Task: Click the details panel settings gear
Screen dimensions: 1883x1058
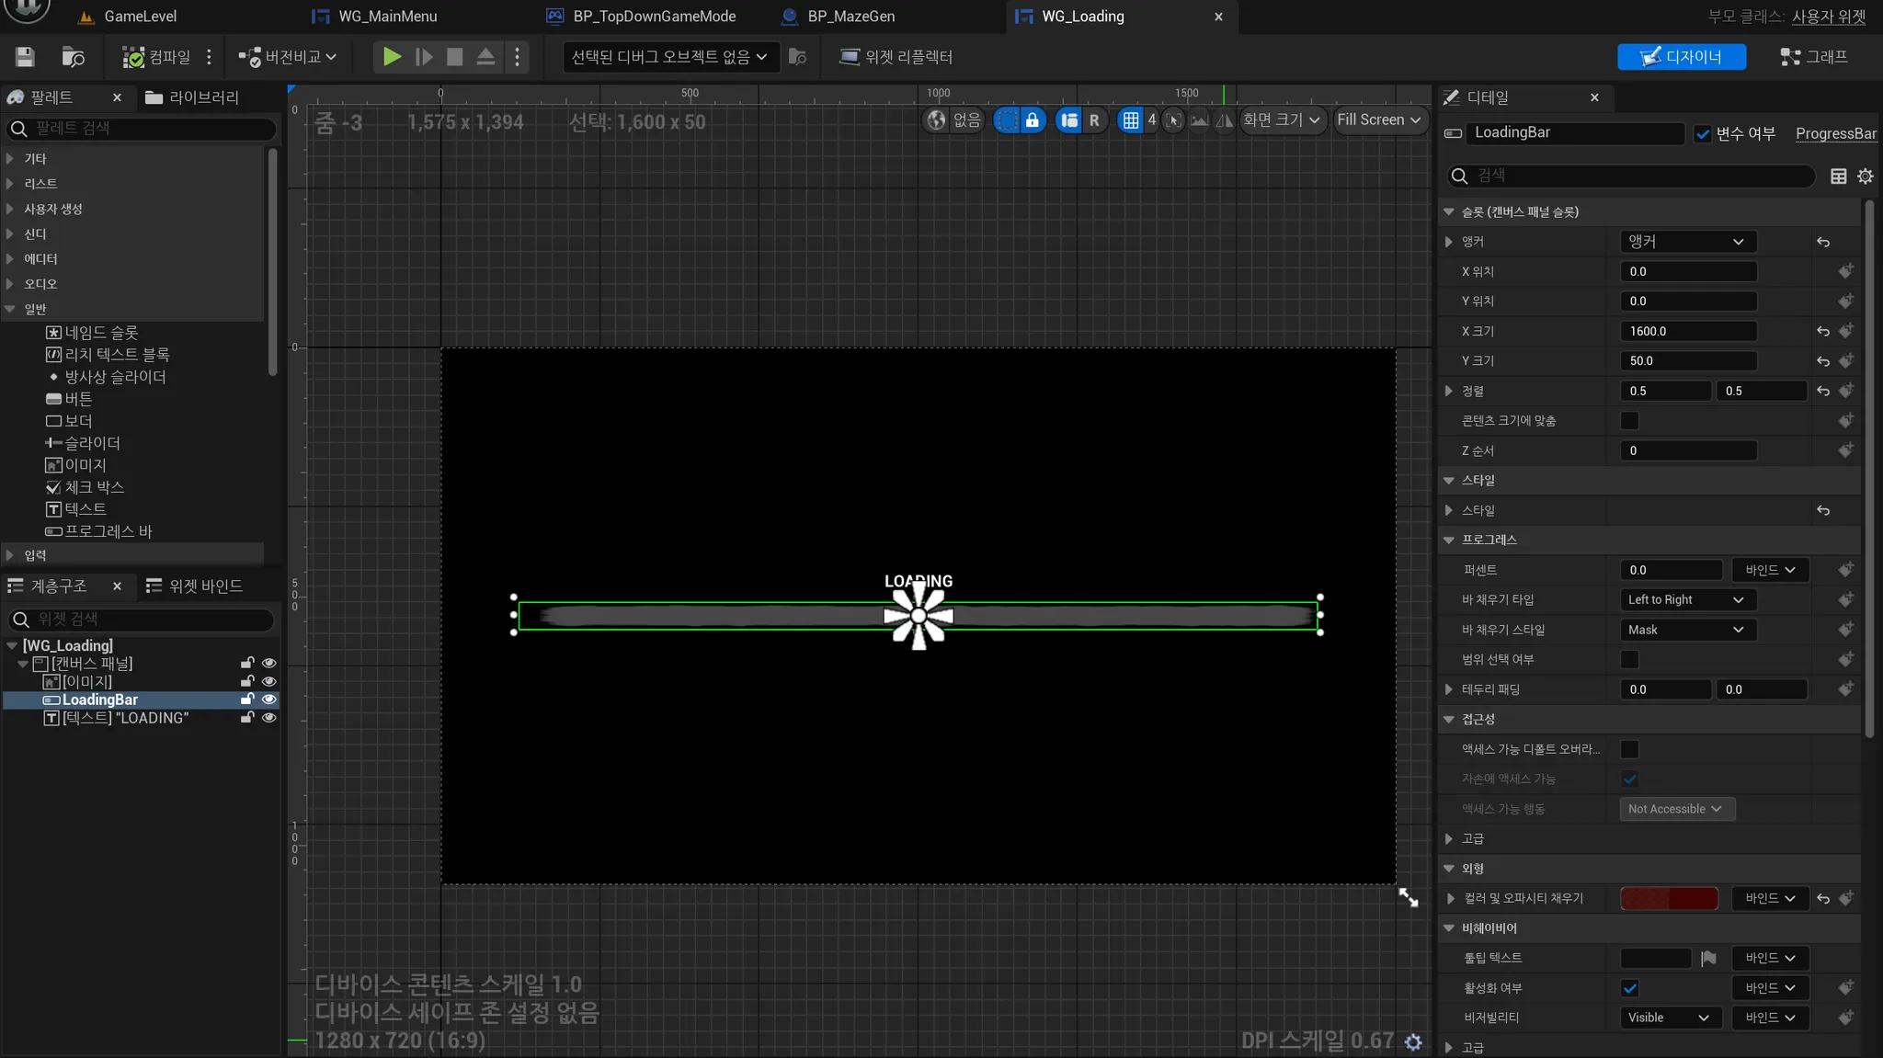Action: [1865, 176]
